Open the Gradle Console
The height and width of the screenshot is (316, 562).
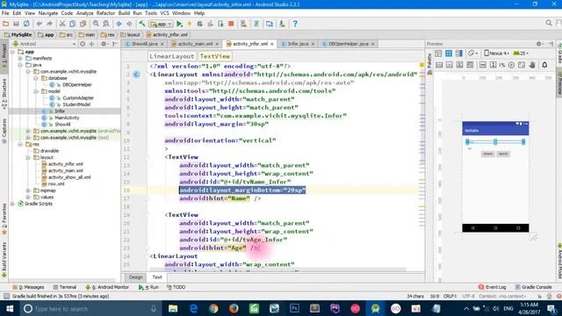[x=533, y=287]
